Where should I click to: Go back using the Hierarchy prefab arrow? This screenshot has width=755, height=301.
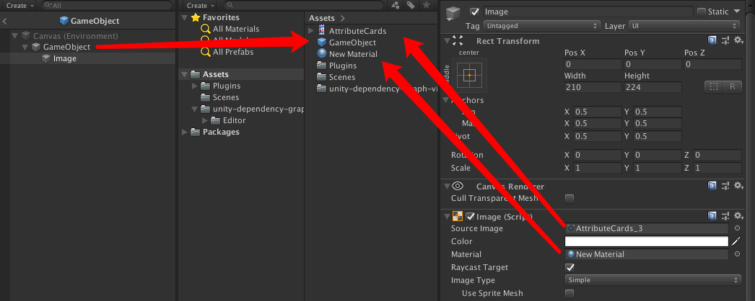5,21
